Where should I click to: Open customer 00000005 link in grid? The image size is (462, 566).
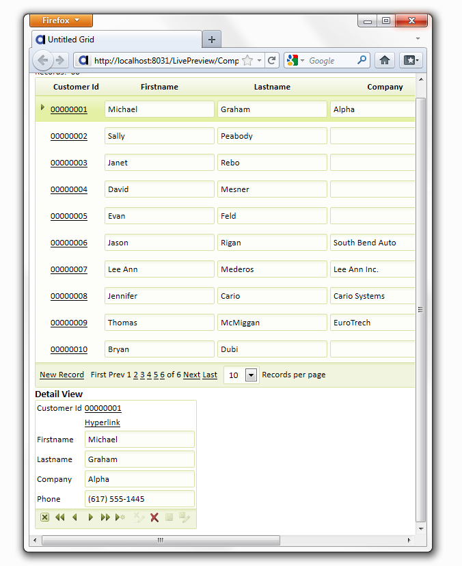69,216
